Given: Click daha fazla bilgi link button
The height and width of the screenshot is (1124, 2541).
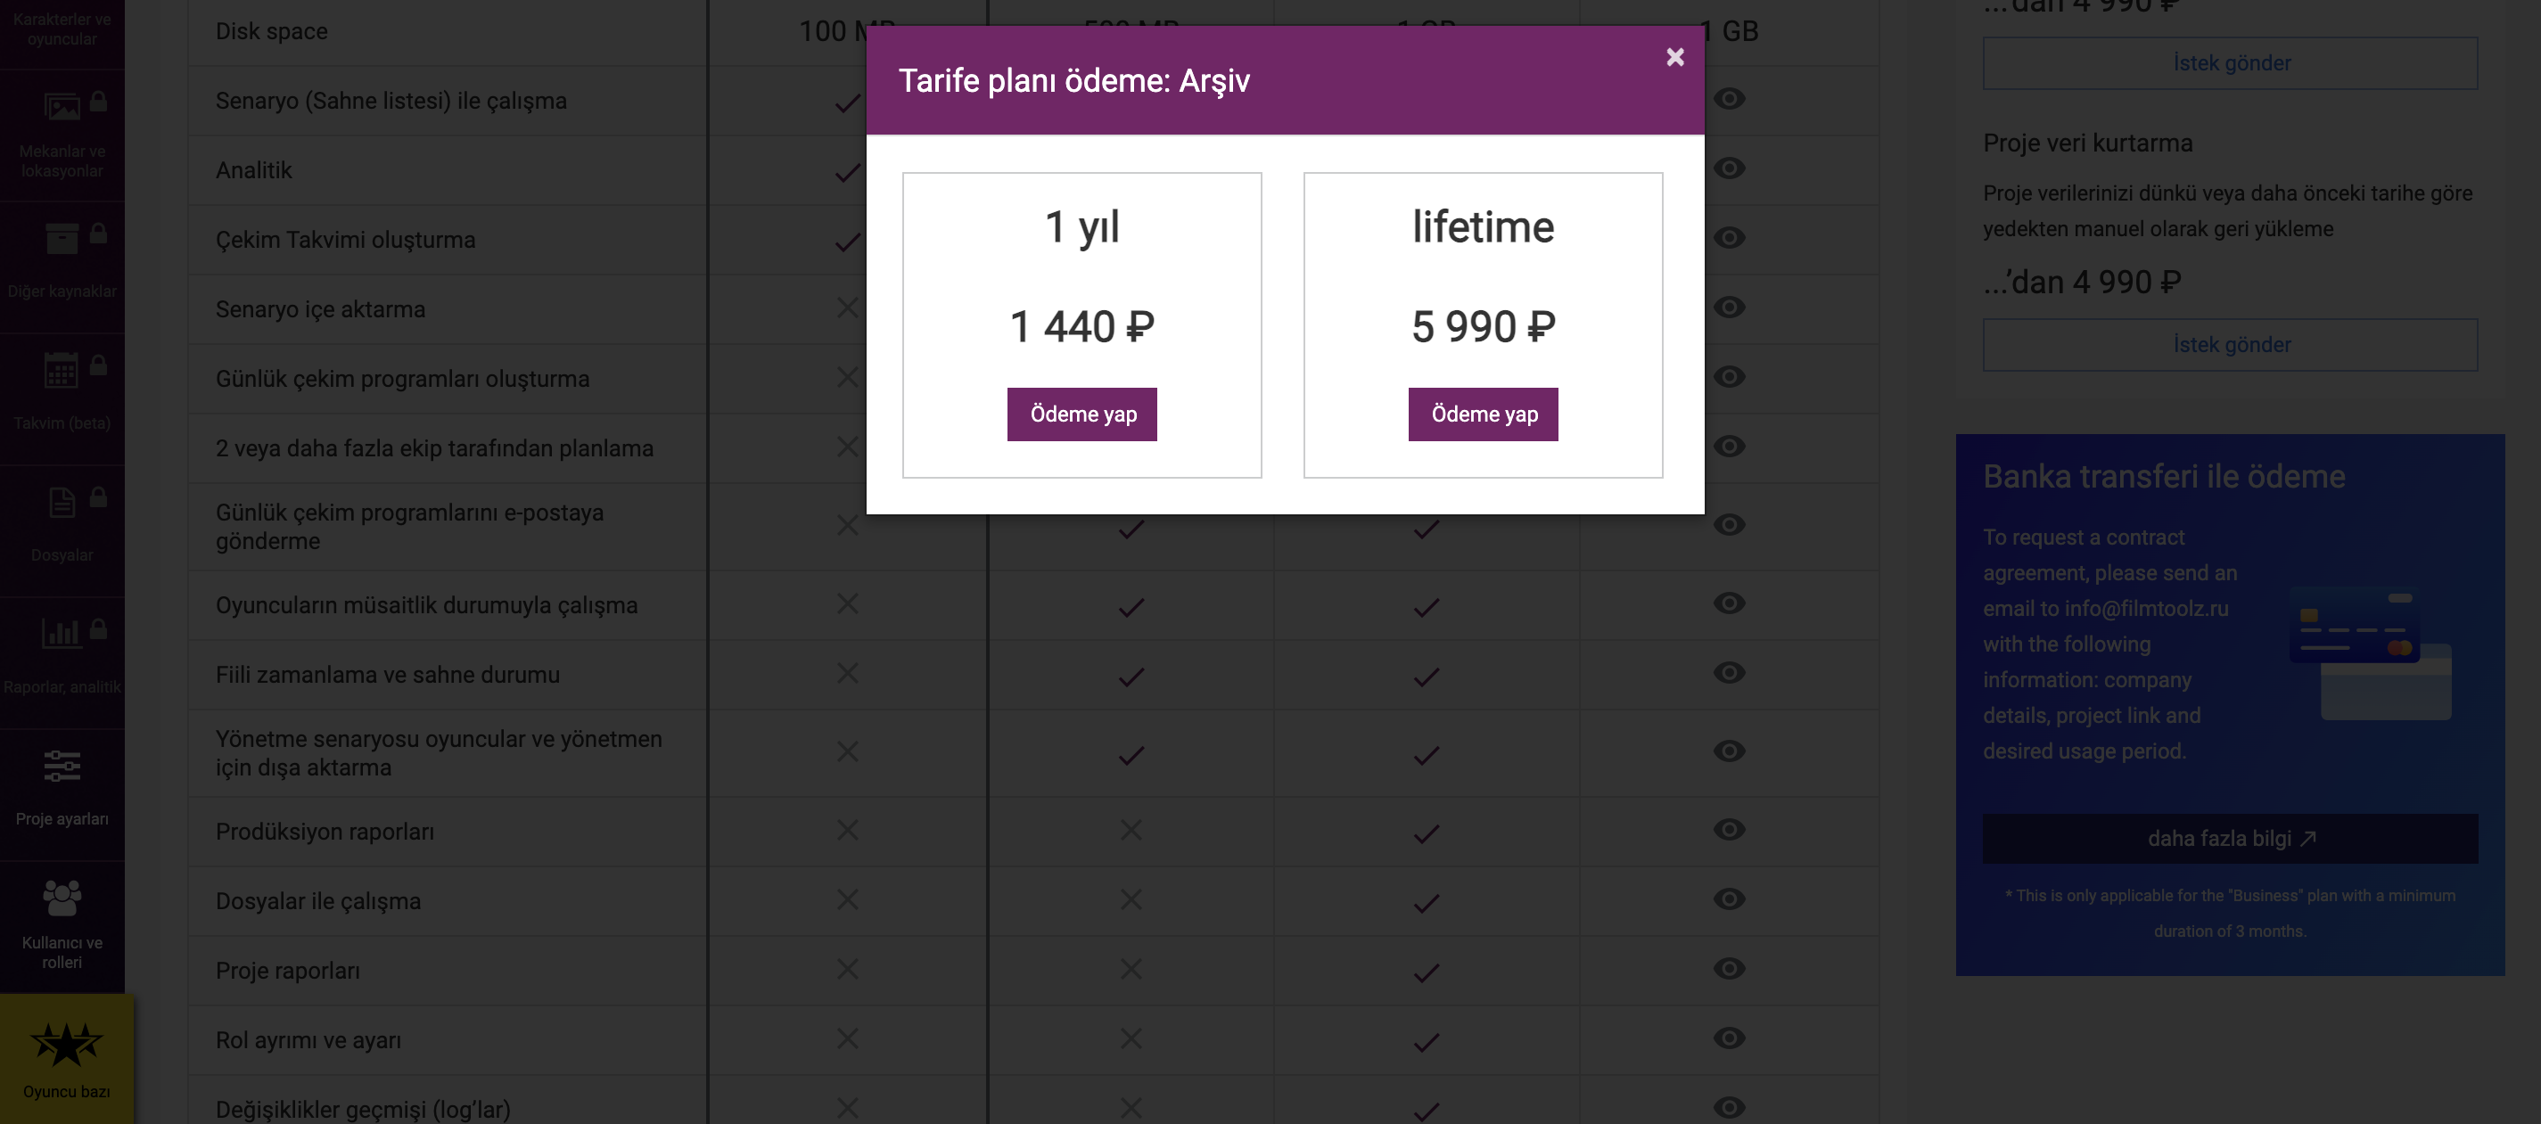Looking at the screenshot, I should tap(2230, 839).
